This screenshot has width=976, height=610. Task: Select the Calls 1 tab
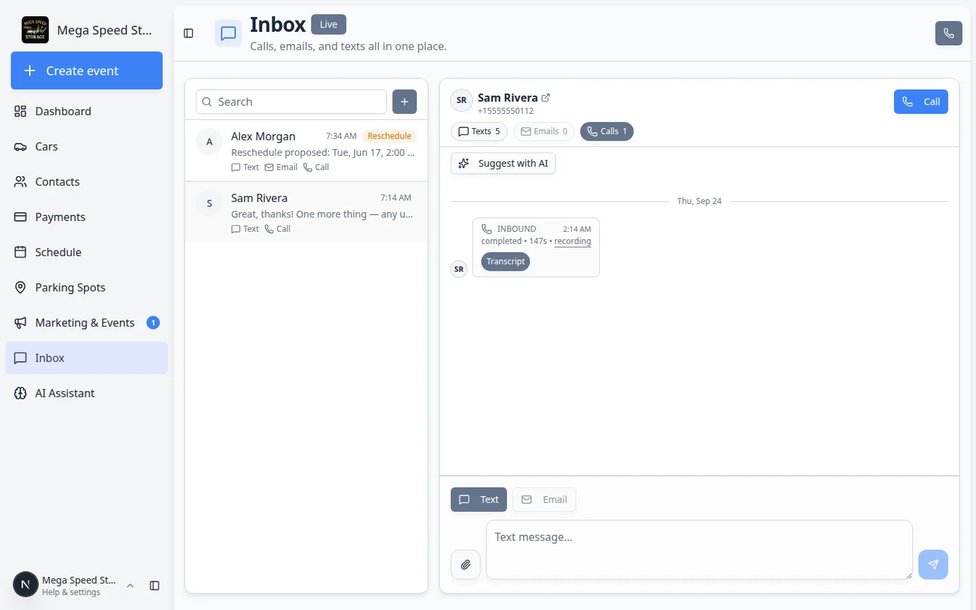607,131
